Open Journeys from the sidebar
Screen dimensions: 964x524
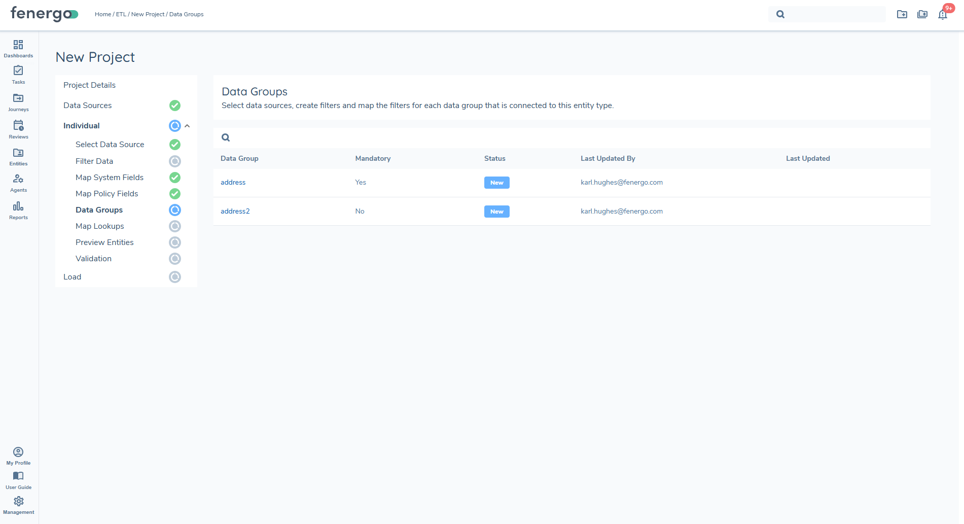18,98
